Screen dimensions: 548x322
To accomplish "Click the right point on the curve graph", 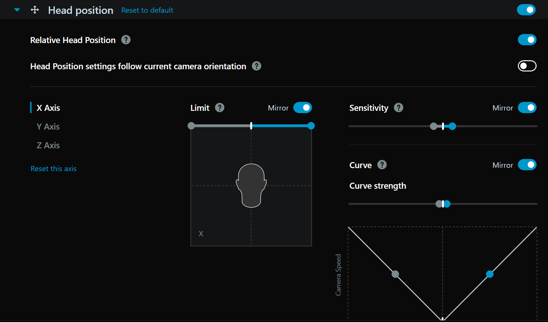I will click(x=490, y=274).
